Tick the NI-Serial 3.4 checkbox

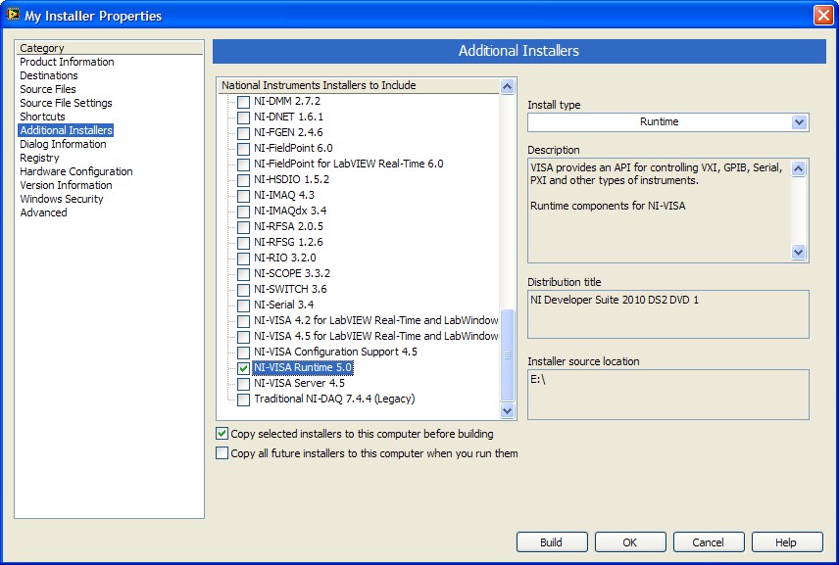pos(243,306)
